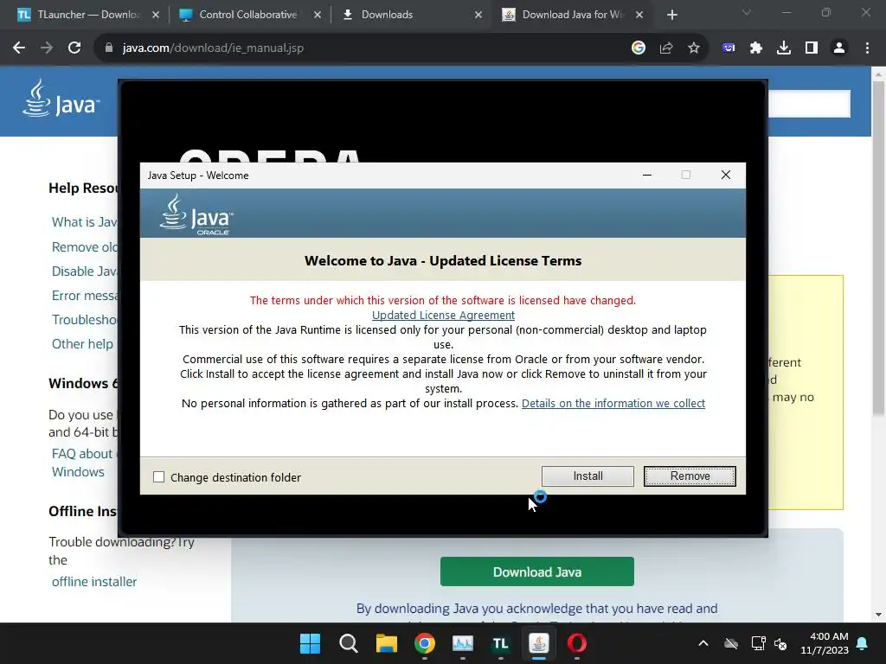Image resolution: width=886 pixels, height=664 pixels.
Task: Click the Google icon in address bar
Action: tap(639, 48)
